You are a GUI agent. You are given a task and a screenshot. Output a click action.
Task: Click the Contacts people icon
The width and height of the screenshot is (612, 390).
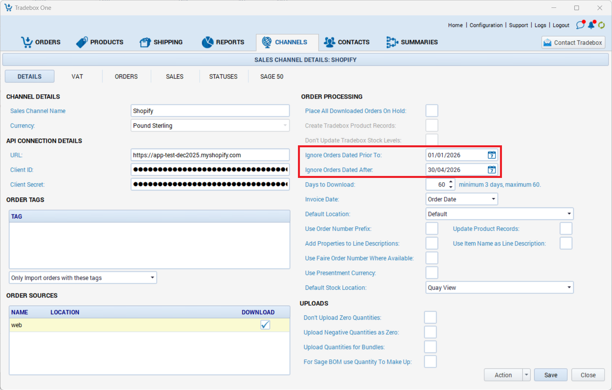[x=329, y=42]
